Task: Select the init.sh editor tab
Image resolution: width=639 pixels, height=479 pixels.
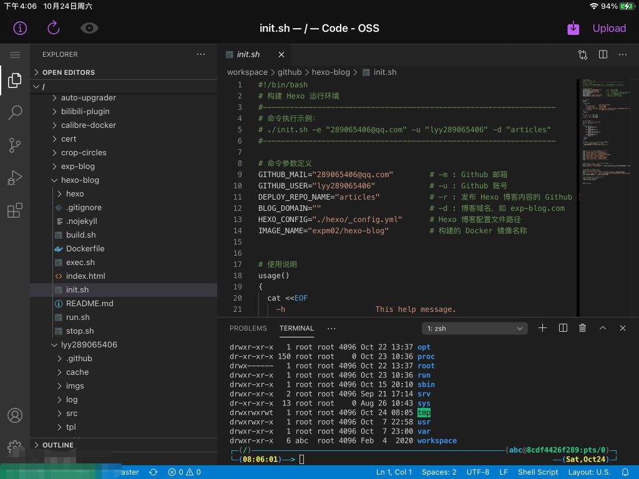Action: click(x=248, y=54)
